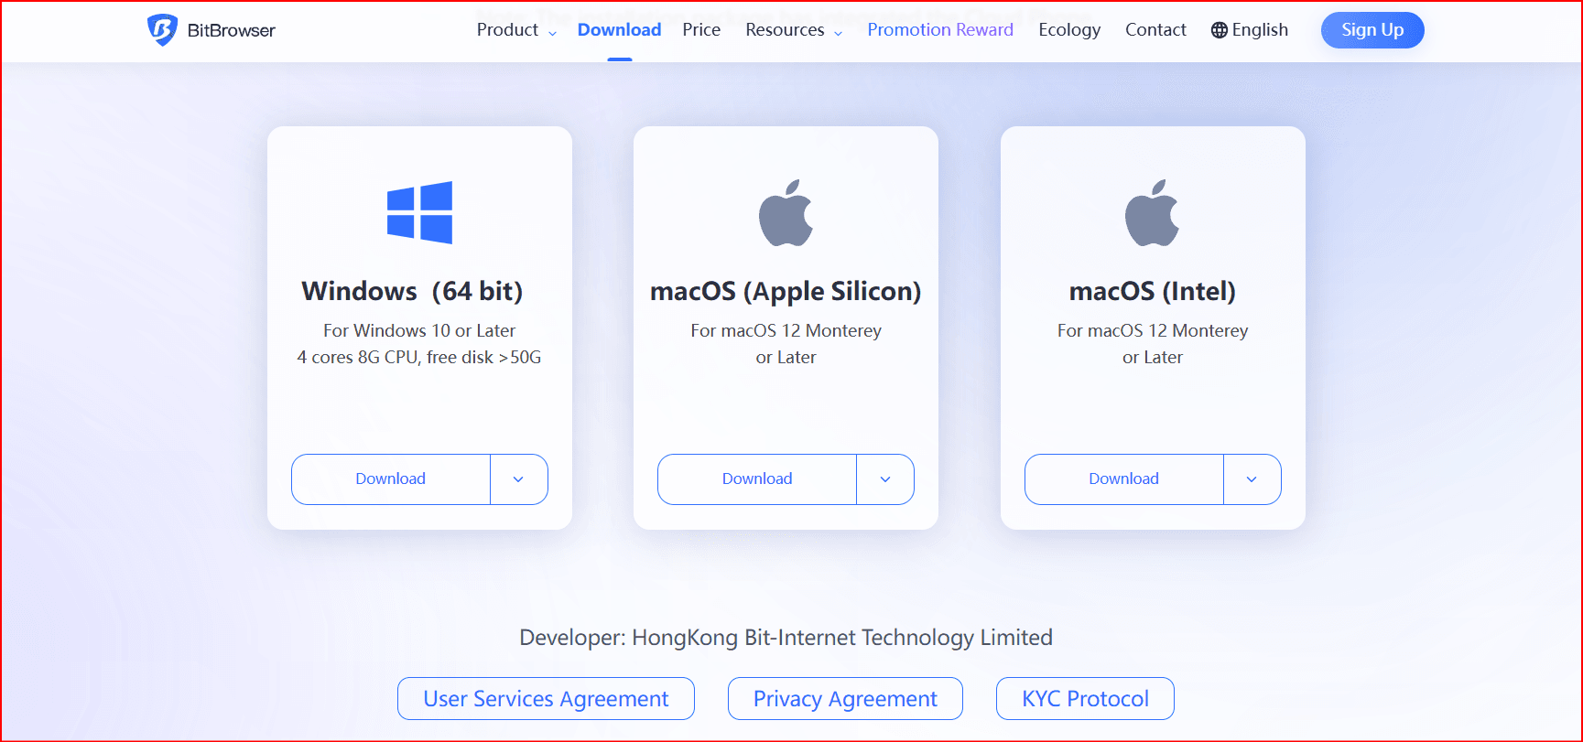This screenshot has height=742, width=1583.
Task: View the KYC Protocol
Action: click(1085, 699)
